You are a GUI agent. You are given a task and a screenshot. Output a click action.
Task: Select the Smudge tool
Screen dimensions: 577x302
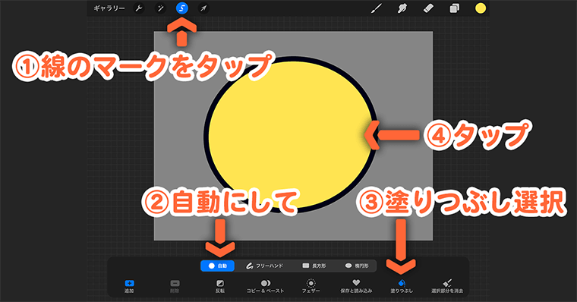[402, 8]
